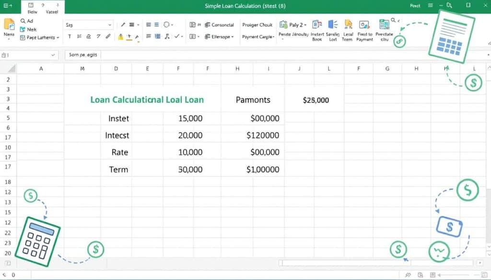
Task: Click the Loan Calculaticnal Loal Loan title cell
Action: [147, 100]
